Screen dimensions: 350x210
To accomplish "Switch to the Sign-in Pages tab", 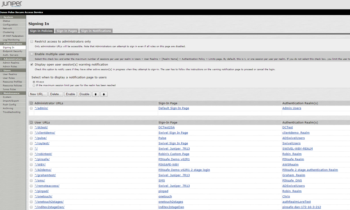I will (67, 31).
